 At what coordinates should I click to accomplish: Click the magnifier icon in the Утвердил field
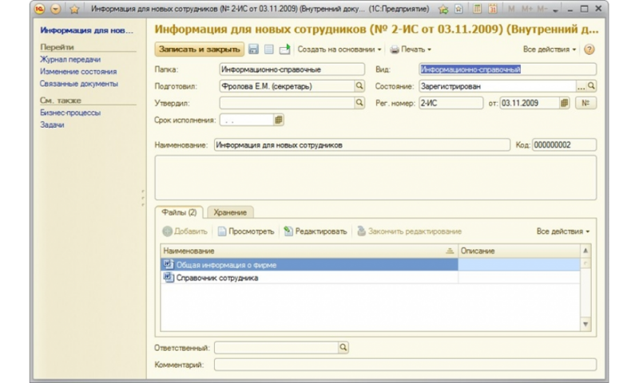point(359,103)
